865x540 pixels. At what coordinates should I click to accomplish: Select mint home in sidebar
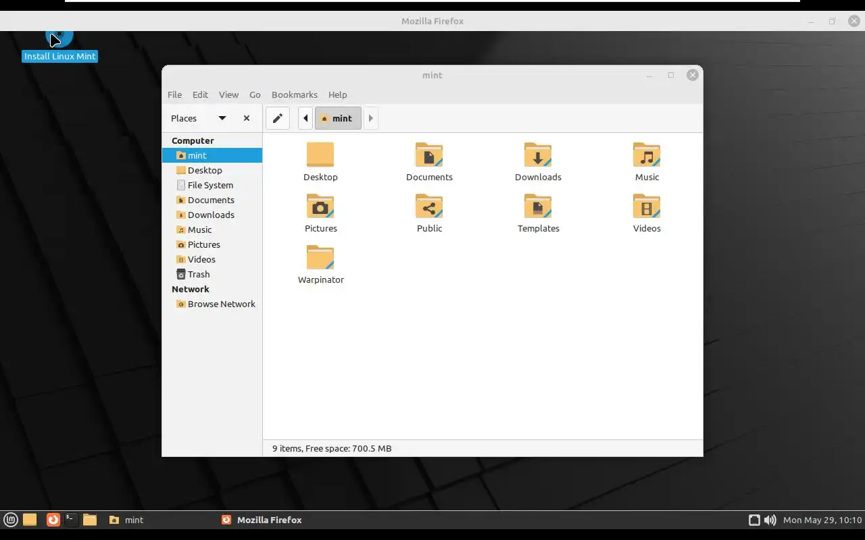click(212, 155)
